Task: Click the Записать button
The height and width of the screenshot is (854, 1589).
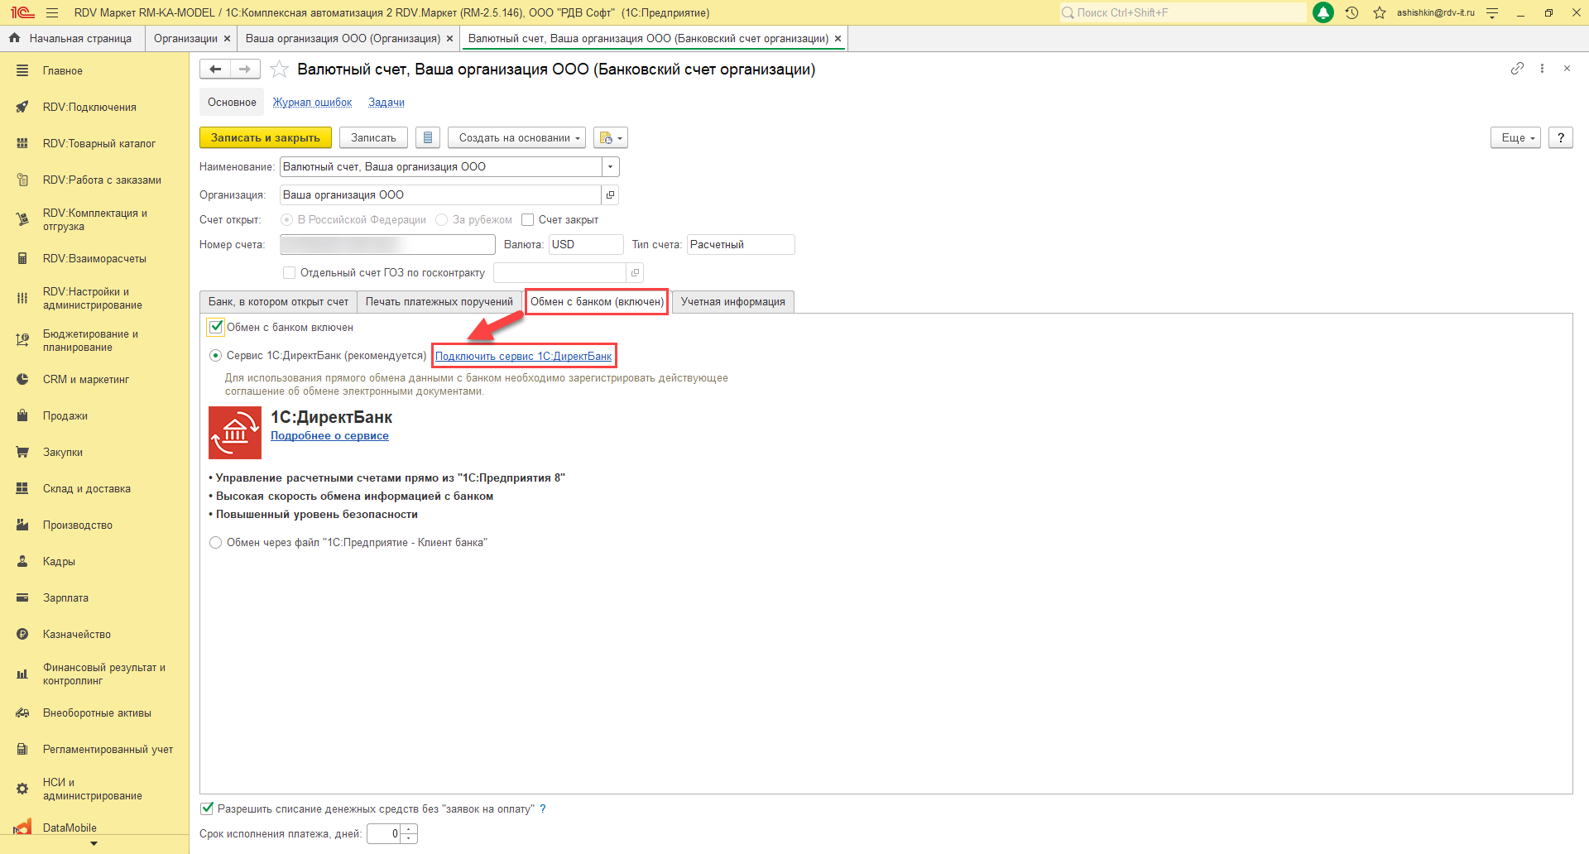Action: [x=373, y=137]
